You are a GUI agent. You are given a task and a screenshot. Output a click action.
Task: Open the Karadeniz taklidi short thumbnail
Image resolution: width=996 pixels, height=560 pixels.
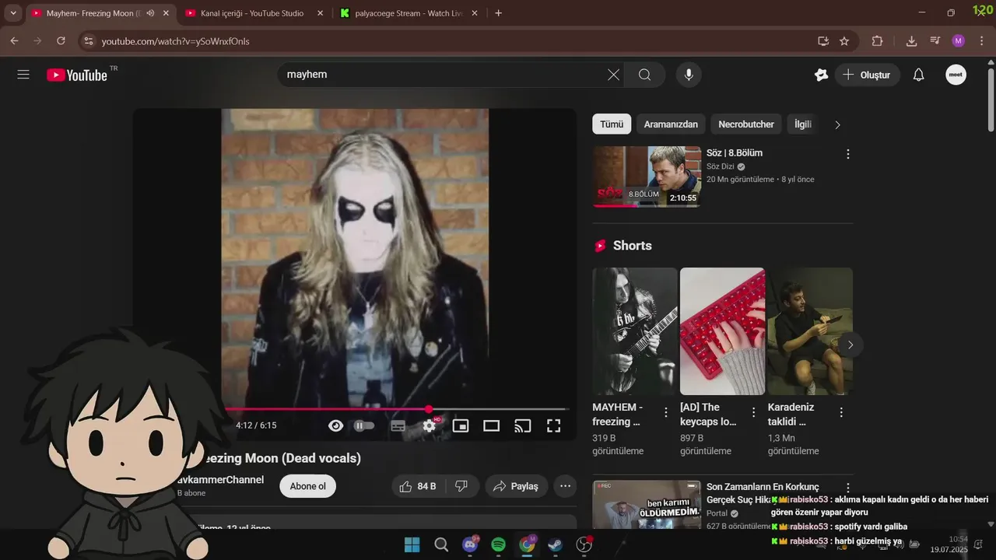810,331
